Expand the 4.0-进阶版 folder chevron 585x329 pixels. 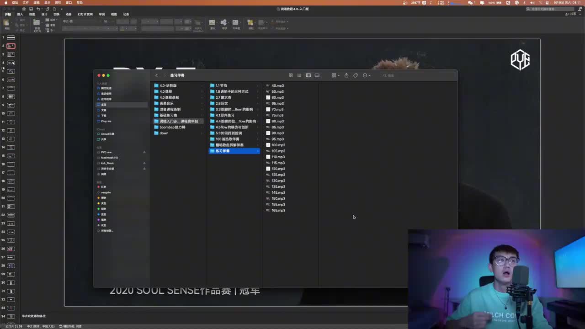(x=202, y=86)
